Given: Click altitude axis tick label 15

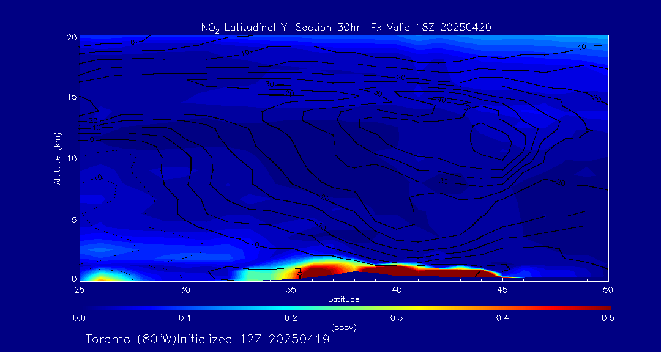Looking at the screenshot, I should pyautogui.click(x=72, y=97).
